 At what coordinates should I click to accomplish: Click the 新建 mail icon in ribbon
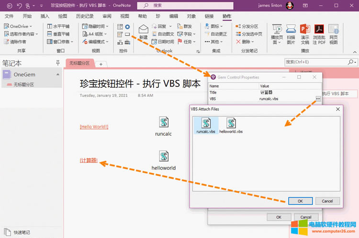(x=143, y=32)
